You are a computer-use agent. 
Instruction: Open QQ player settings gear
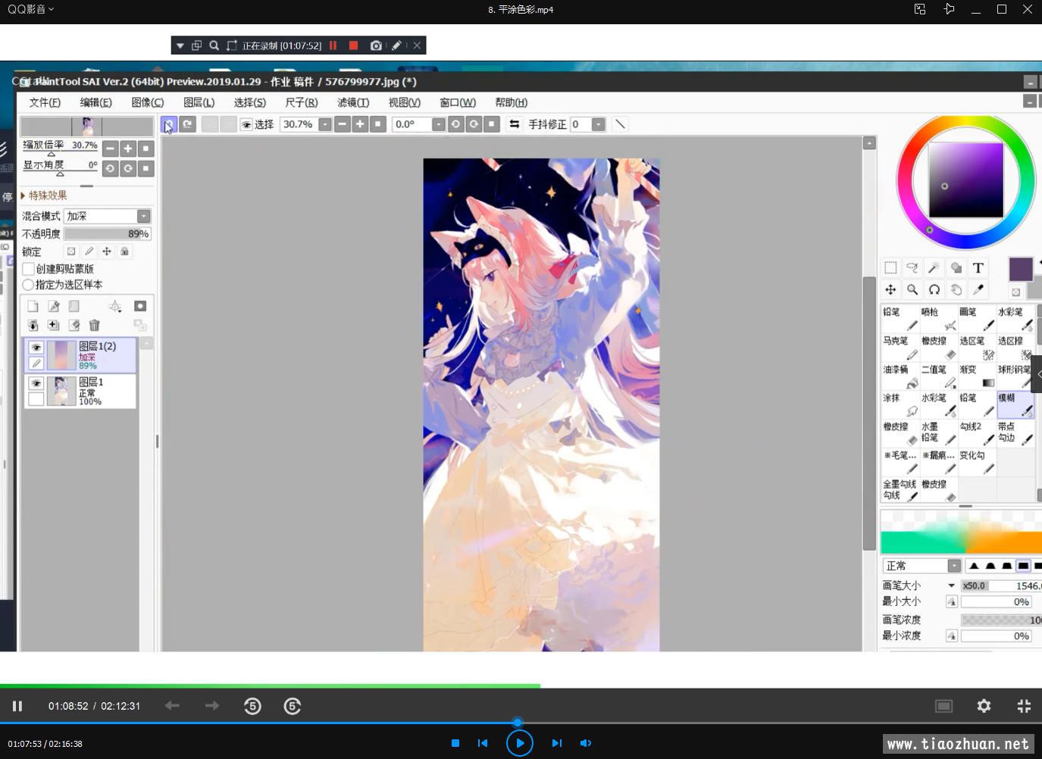pyautogui.click(x=984, y=706)
